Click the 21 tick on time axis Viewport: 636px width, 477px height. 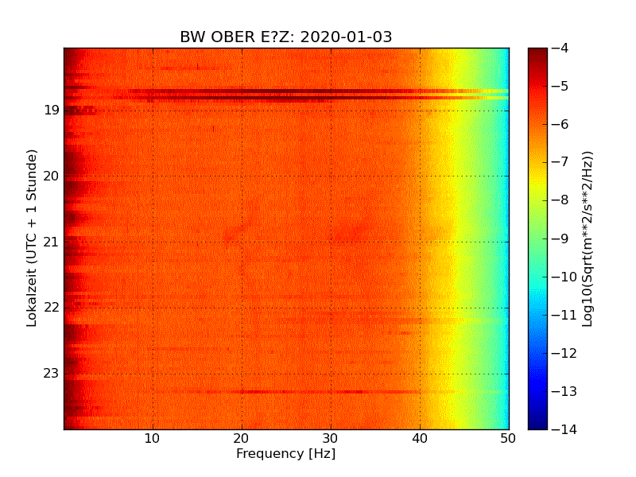52,242
